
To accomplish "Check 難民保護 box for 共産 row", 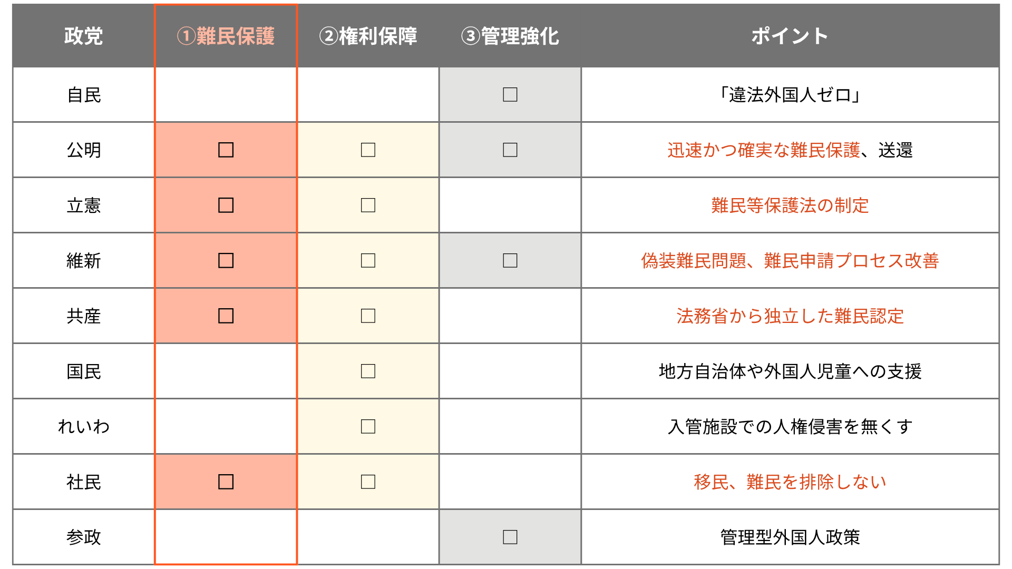I will [x=226, y=316].
